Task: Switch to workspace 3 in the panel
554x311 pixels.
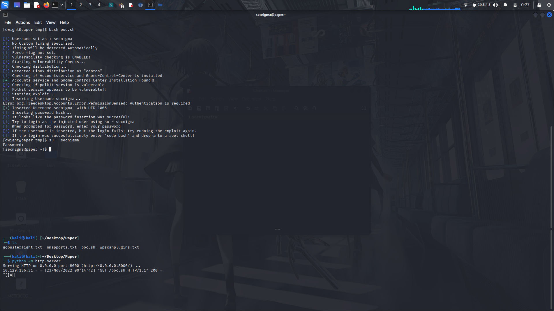Action: [90, 5]
